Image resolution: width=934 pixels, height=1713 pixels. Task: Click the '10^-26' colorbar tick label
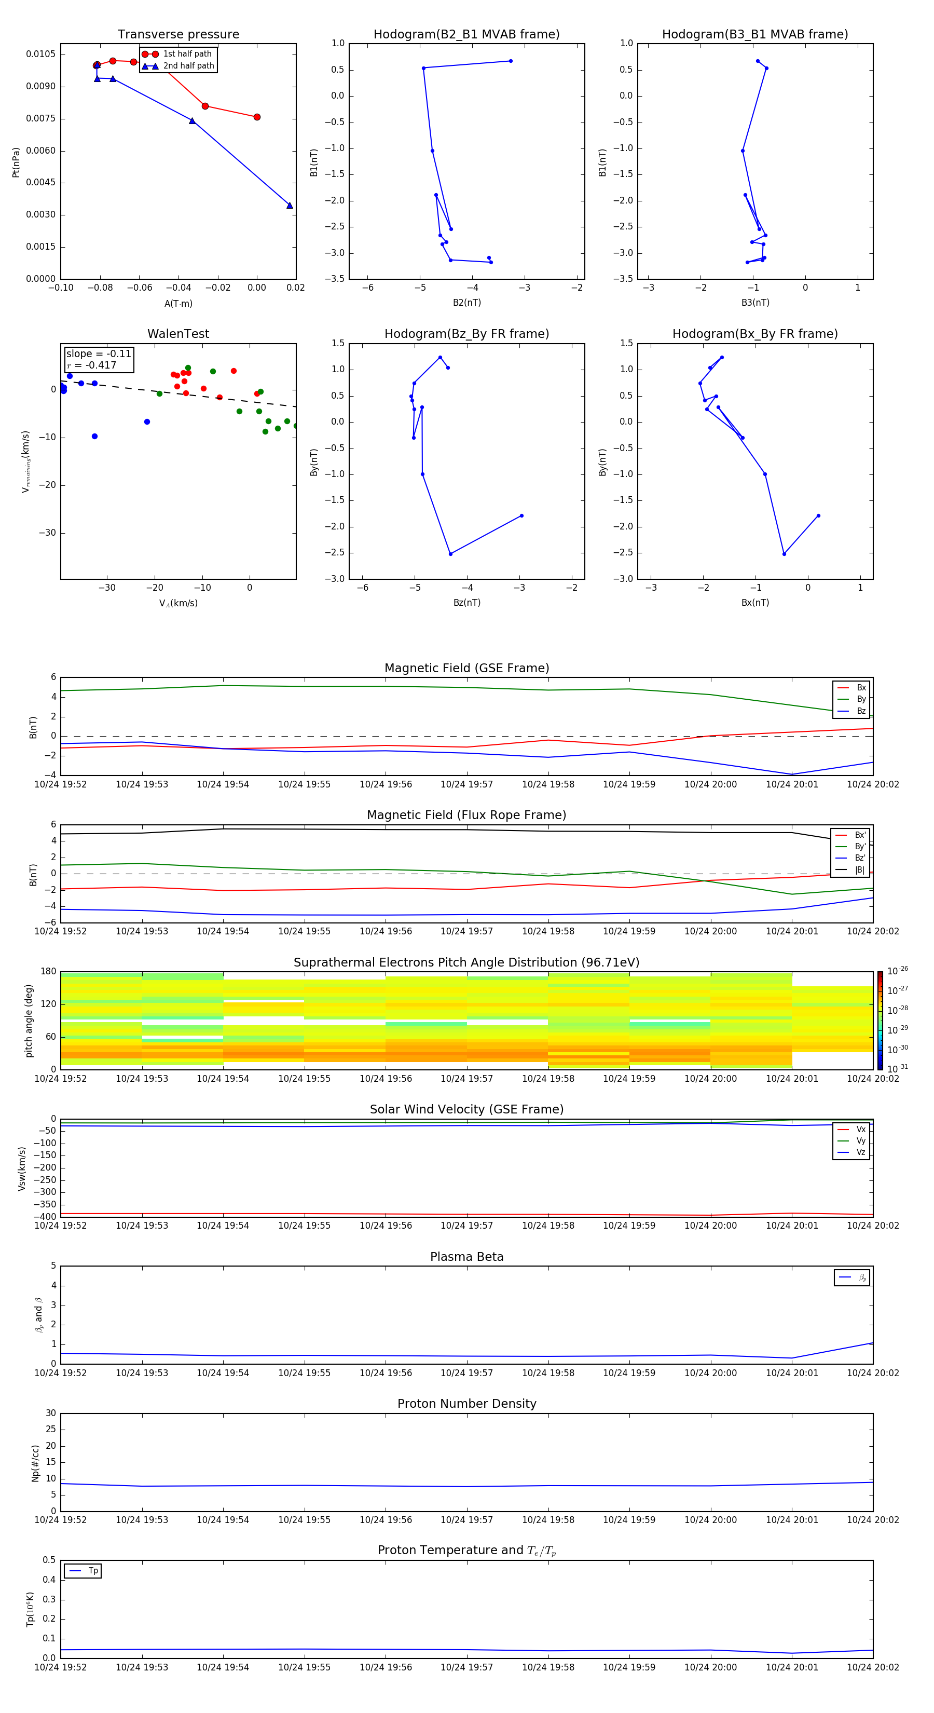(898, 971)
